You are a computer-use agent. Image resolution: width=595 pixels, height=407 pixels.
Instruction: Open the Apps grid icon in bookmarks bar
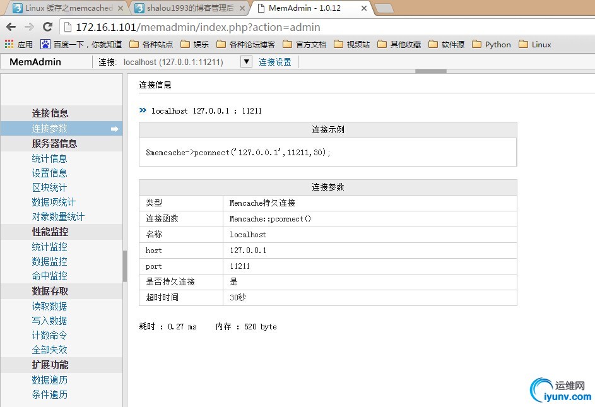[x=9, y=44]
